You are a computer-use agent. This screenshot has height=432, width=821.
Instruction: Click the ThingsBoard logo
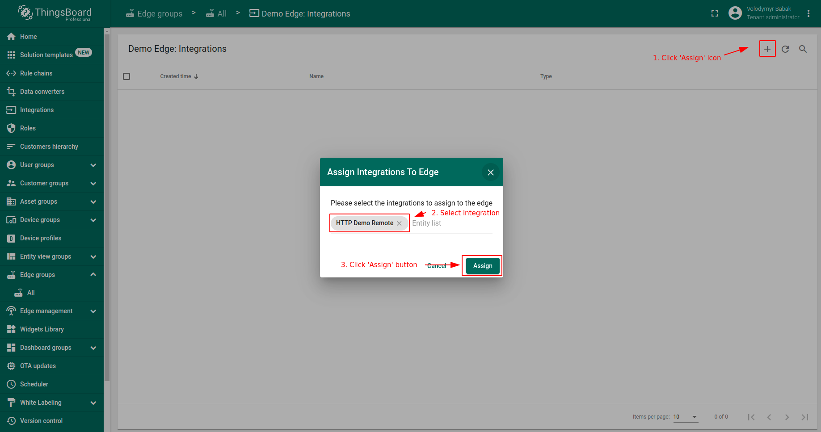[x=55, y=13]
